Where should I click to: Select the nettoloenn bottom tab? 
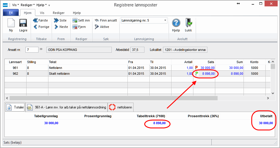(x=121, y=107)
